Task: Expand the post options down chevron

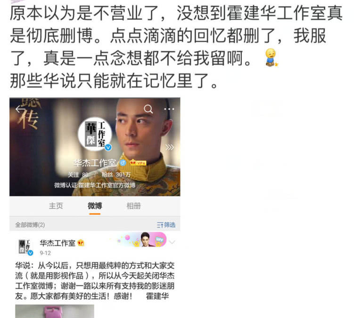Action: [x=172, y=242]
